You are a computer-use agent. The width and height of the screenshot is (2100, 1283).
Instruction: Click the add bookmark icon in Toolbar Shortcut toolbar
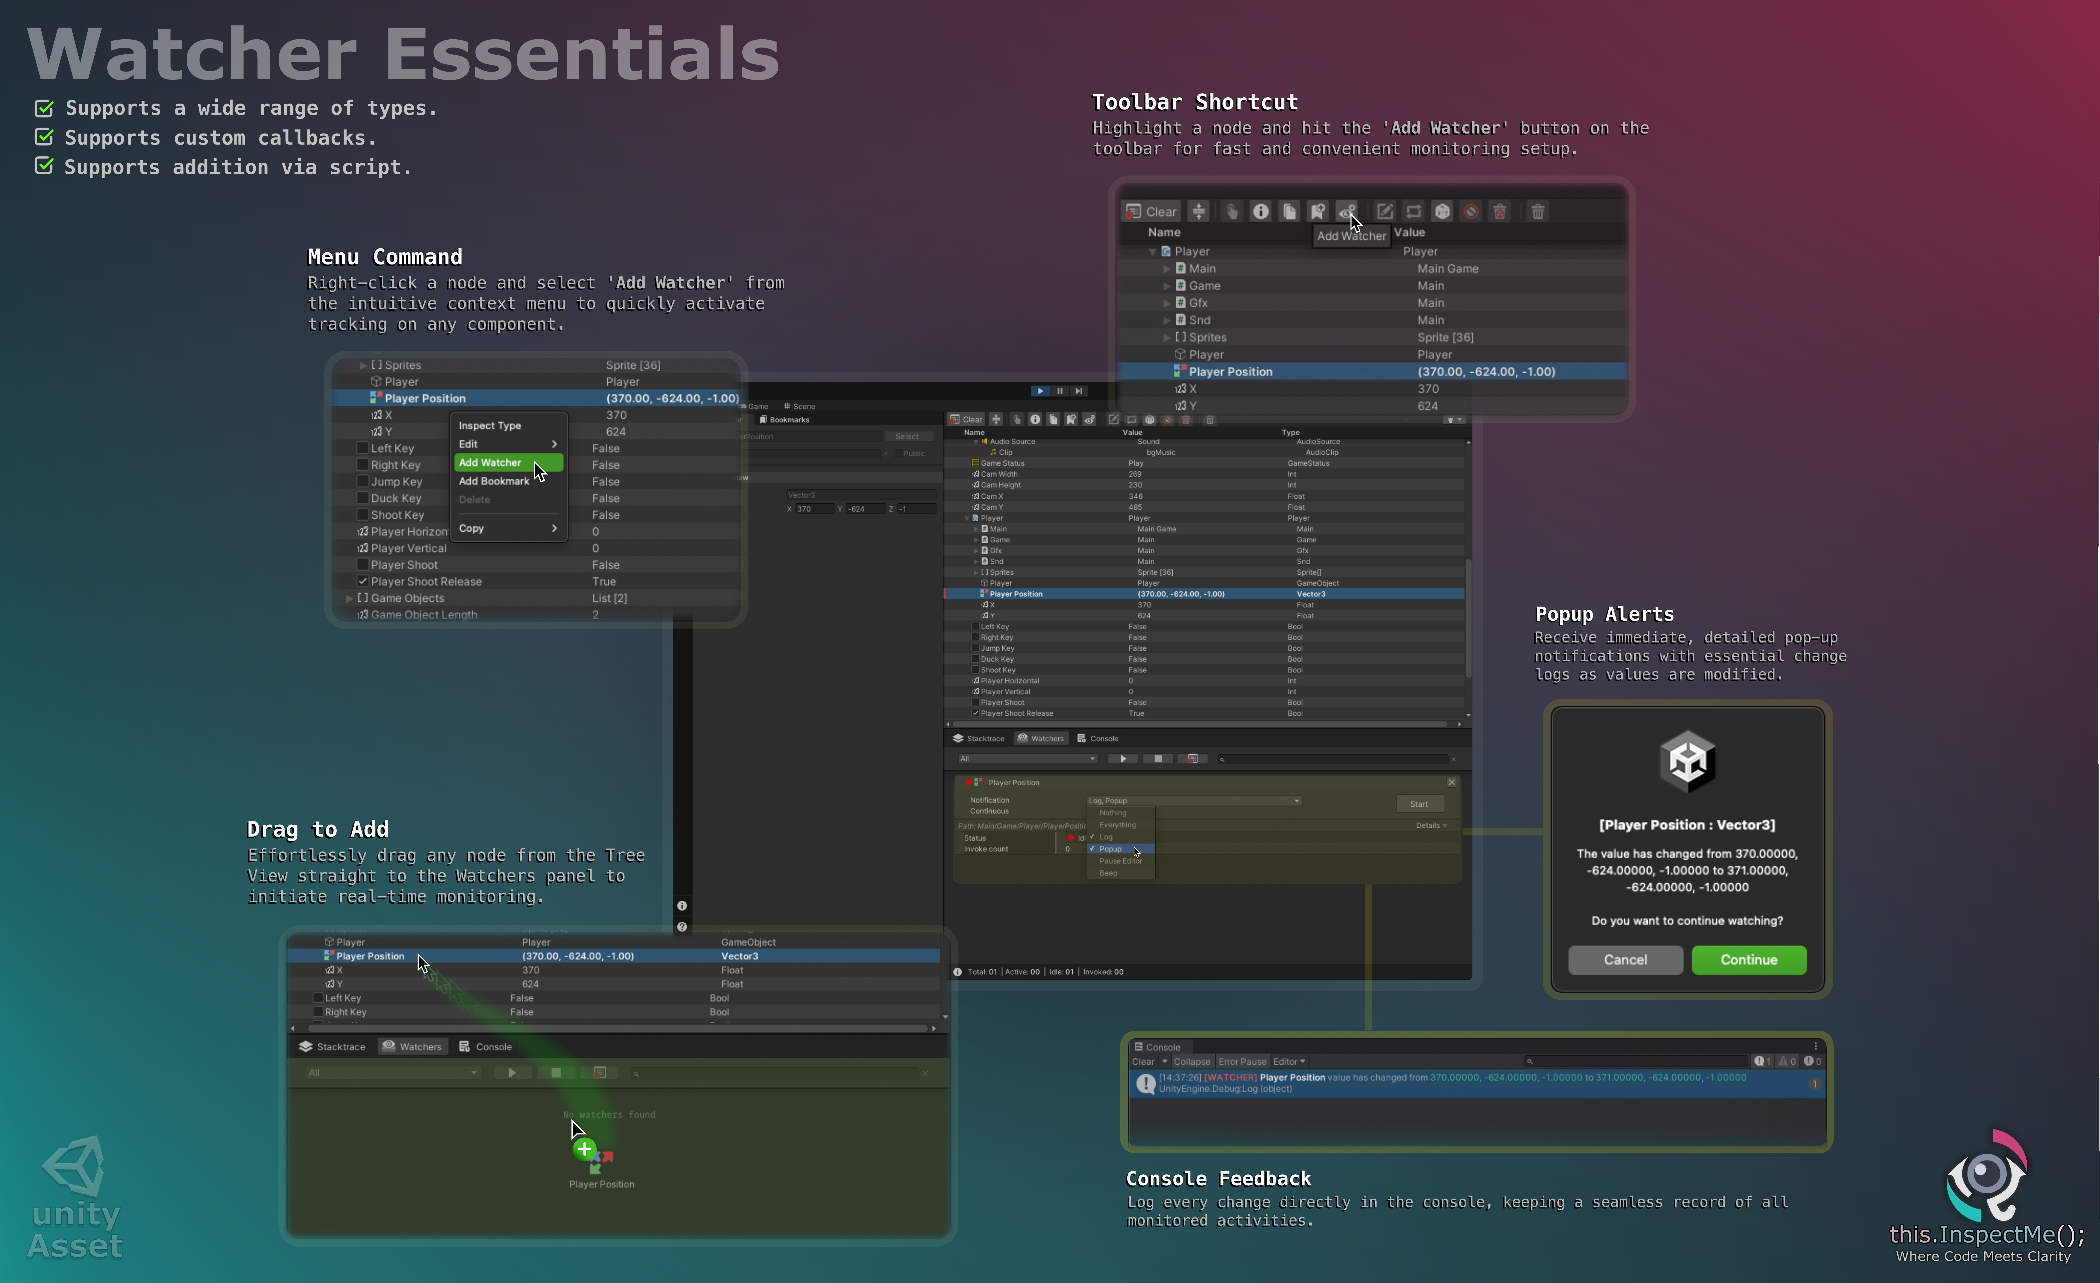(x=1317, y=211)
